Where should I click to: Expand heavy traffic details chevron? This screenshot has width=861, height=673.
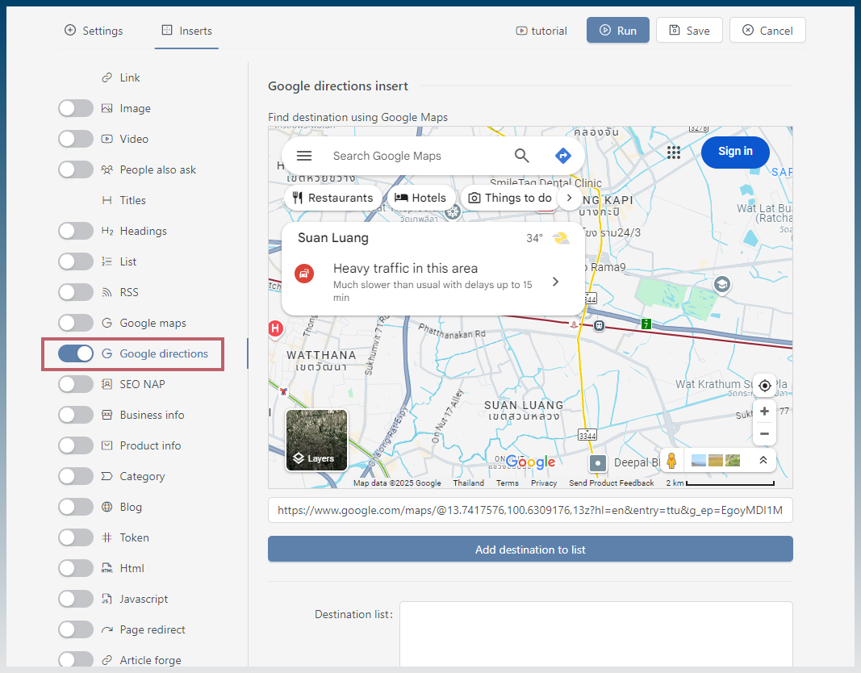tap(556, 282)
